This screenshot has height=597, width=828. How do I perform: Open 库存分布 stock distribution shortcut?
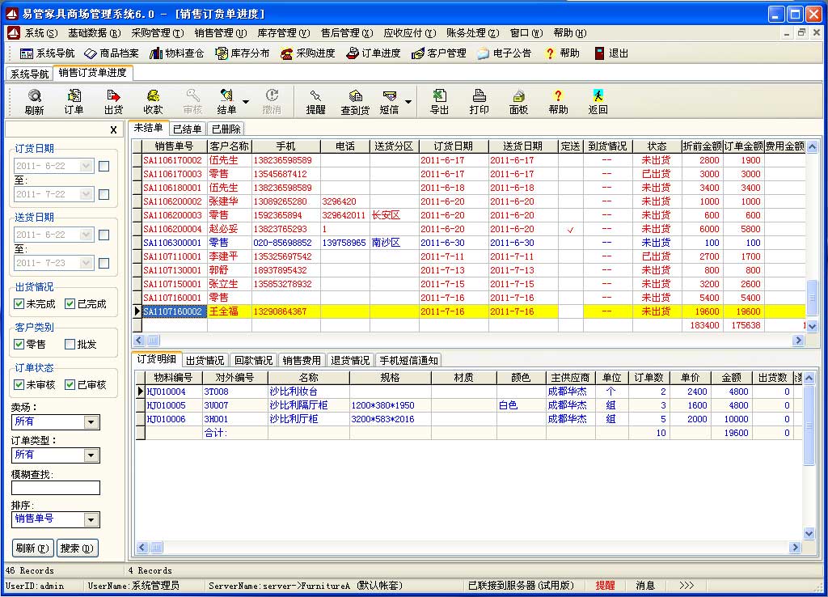pyautogui.click(x=243, y=53)
